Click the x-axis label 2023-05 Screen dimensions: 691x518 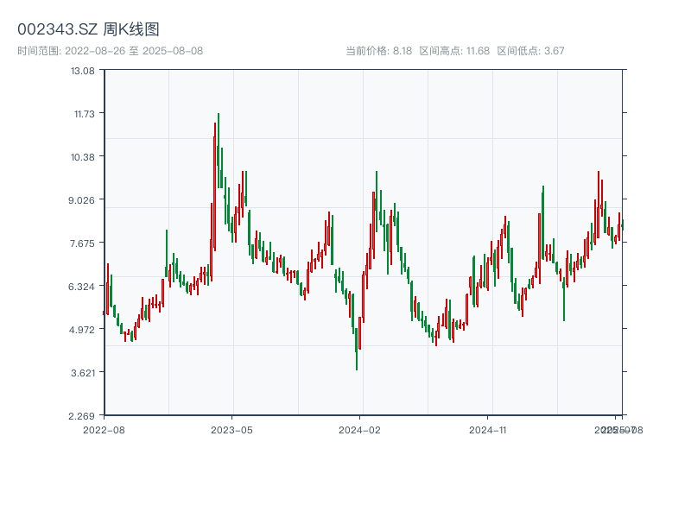pos(231,430)
